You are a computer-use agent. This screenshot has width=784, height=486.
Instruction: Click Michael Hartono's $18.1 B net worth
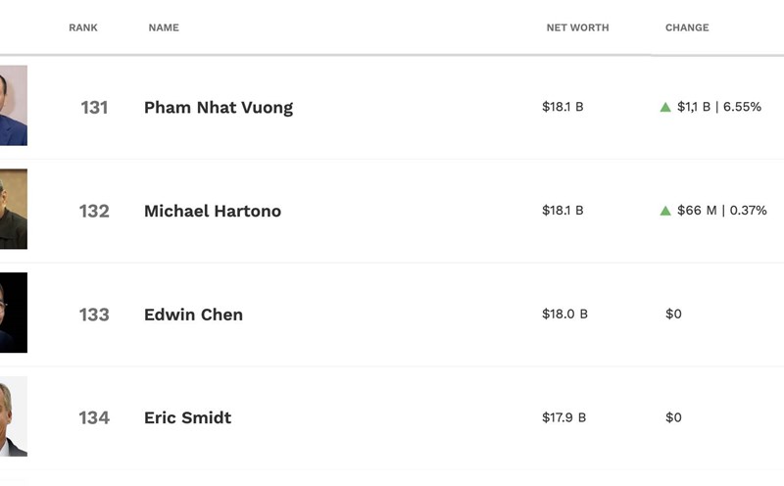click(563, 211)
